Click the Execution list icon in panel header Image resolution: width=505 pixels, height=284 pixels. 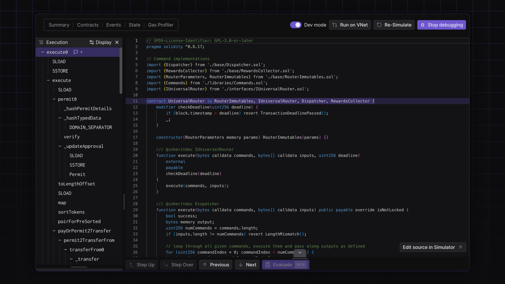(x=41, y=42)
